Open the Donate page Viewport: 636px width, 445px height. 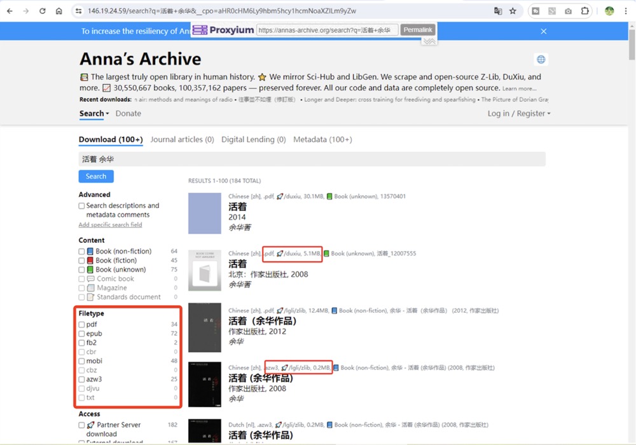(x=128, y=114)
